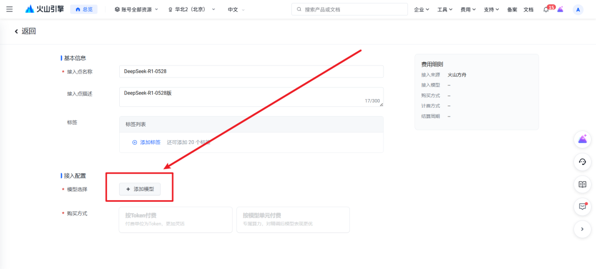Click the 计费方式 label
This screenshot has height=269, width=596.
[x=430, y=106]
